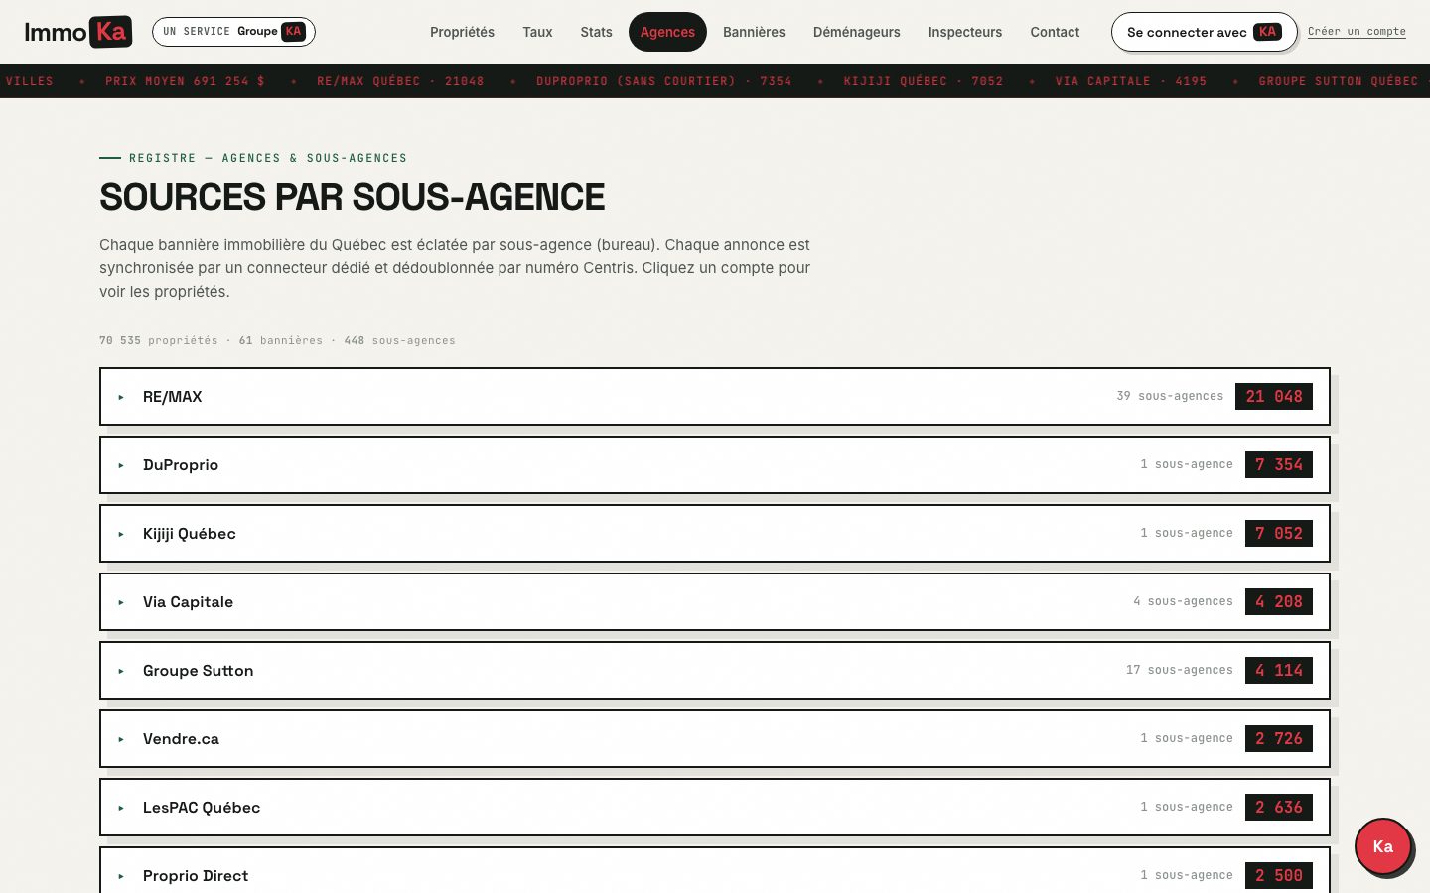Follow the Créer un compte link

[1357, 32]
